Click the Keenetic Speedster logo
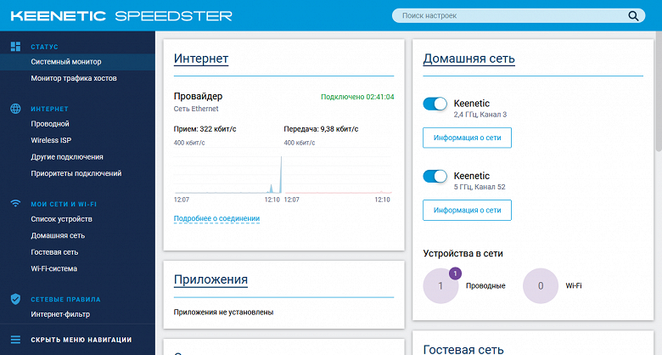 pyautogui.click(x=121, y=16)
